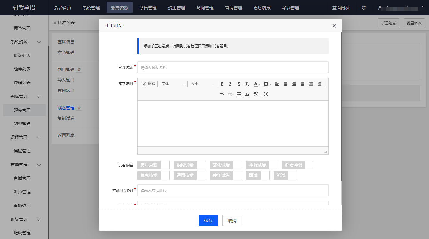Insert an image into the description
The width and height of the screenshot is (429, 239).
[x=247, y=94]
